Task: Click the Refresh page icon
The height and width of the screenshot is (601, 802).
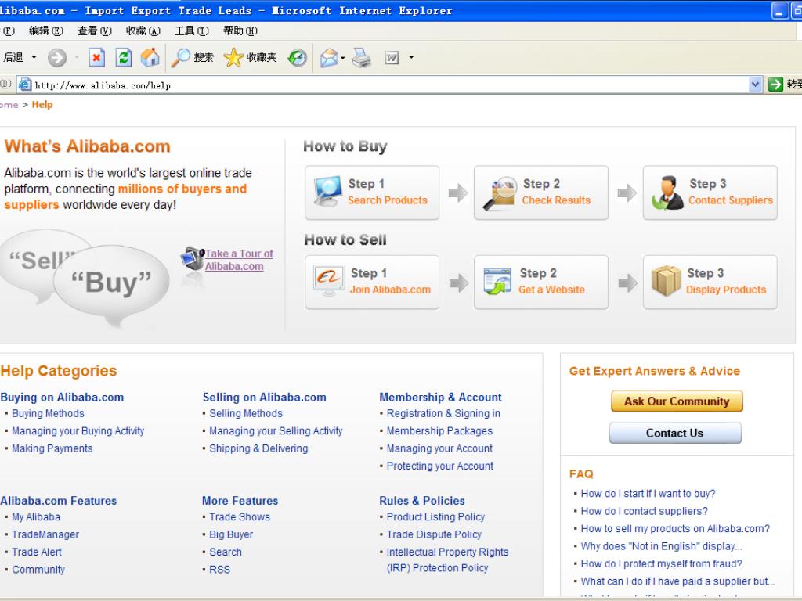Action: point(123,58)
